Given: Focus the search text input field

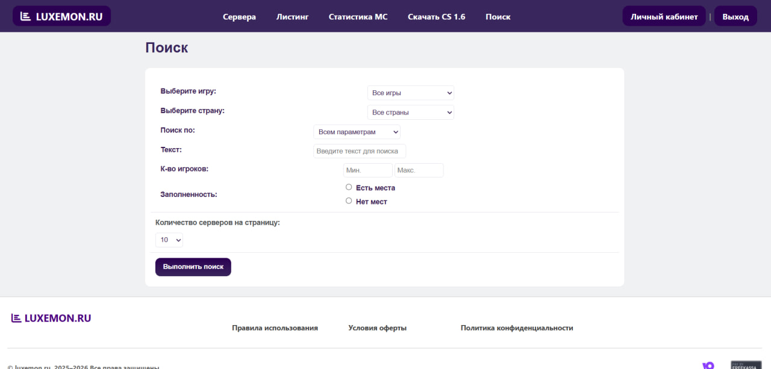Looking at the screenshot, I should pyautogui.click(x=360, y=151).
